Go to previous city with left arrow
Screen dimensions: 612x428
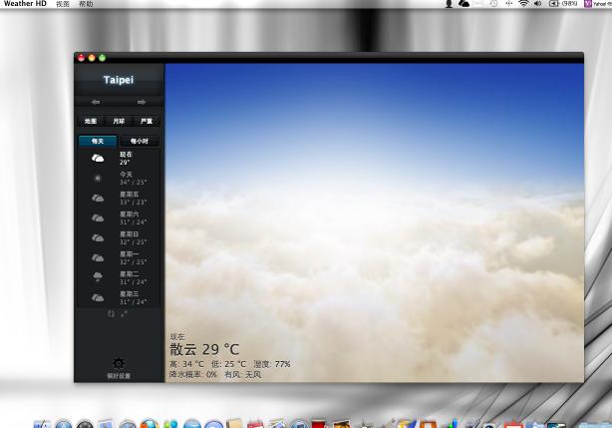(96, 102)
